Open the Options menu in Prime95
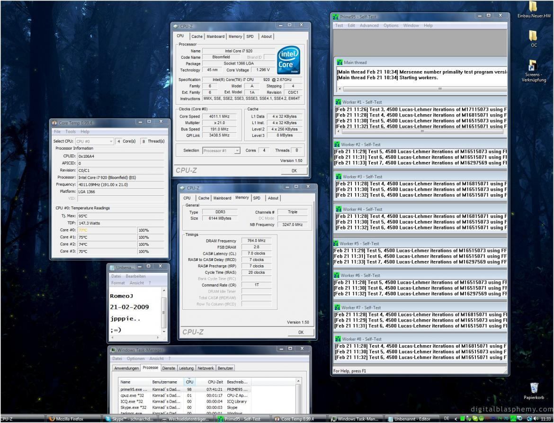This screenshot has height=423, width=554. pos(391,26)
